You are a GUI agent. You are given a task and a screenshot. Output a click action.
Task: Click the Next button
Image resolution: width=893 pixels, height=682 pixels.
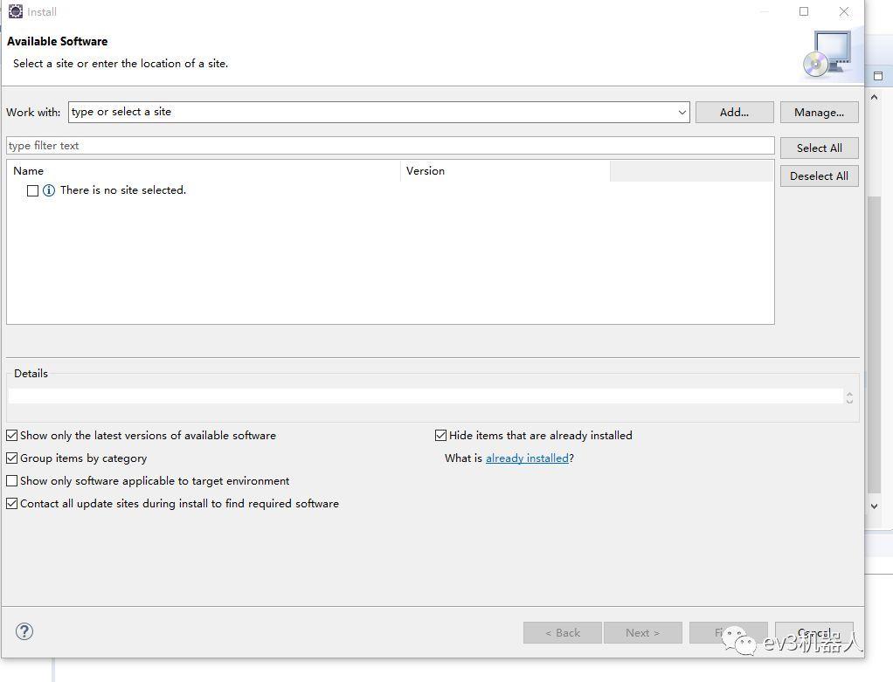pyautogui.click(x=643, y=632)
